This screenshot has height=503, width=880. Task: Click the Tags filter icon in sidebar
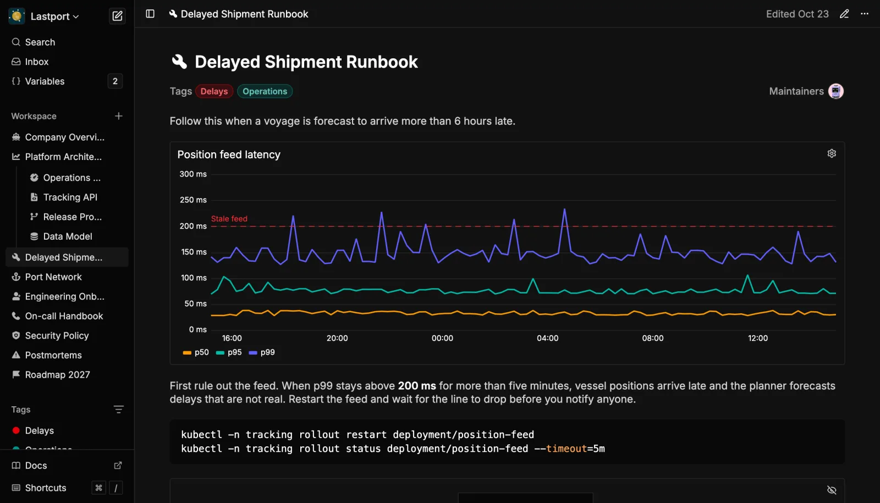[x=119, y=410]
